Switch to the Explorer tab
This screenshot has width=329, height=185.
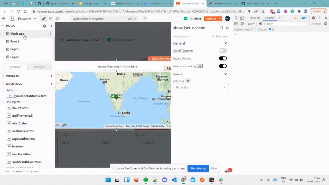click(x=15, y=67)
